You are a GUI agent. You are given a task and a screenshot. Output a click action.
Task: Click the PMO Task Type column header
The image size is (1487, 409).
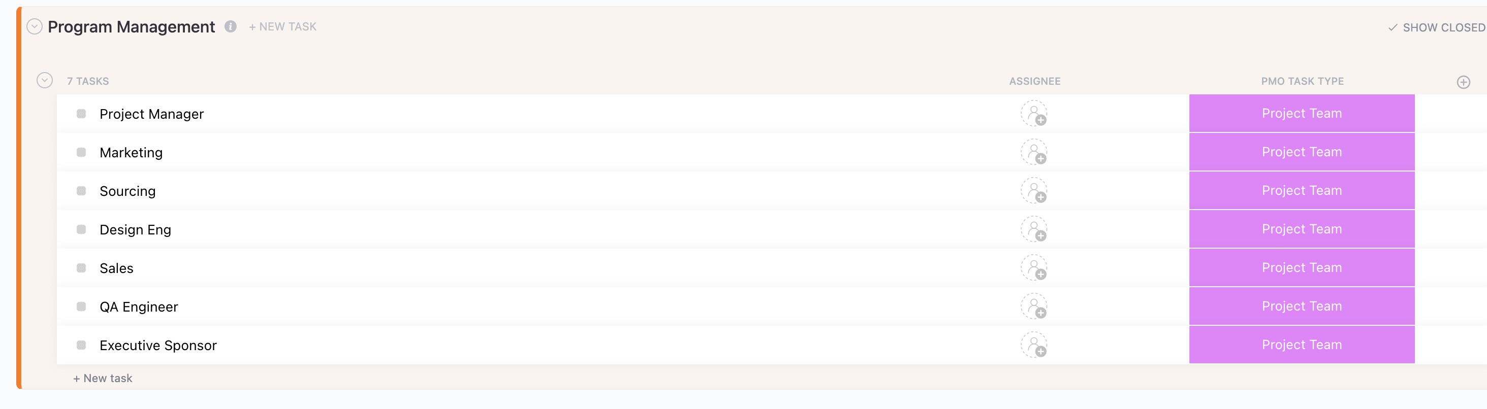(1302, 81)
